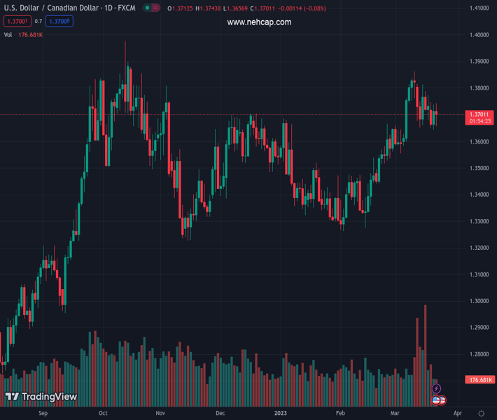The width and height of the screenshot is (497, 420).
Task: Click the low value L1.36569
Action: point(235,8)
